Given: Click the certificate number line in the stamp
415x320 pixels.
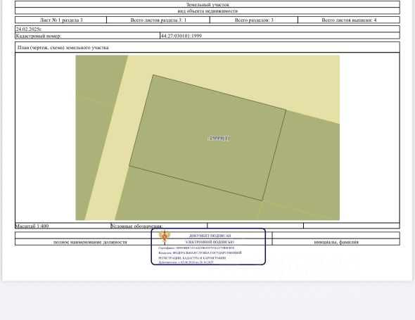Looking at the screenshot, I should click(x=196, y=248).
